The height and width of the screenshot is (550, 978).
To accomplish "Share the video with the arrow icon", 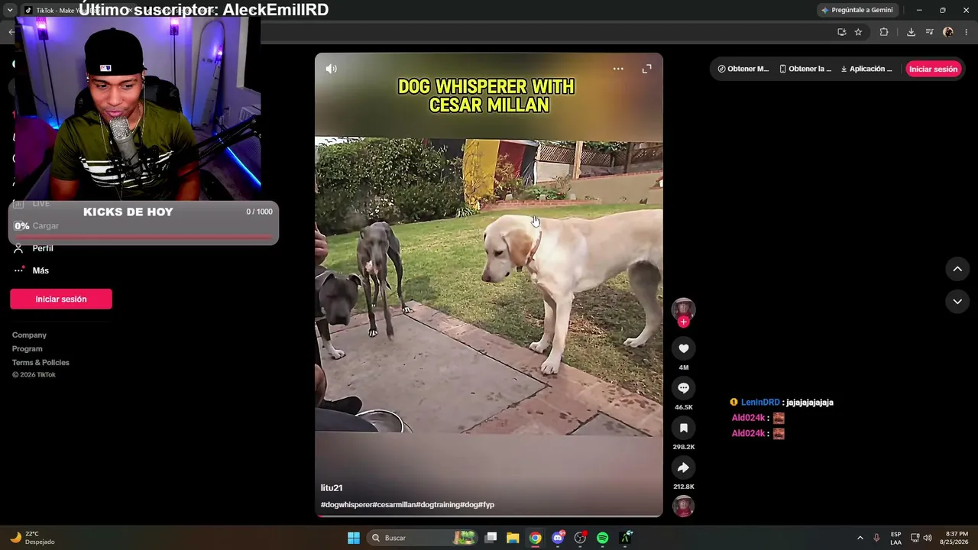I will (x=684, y=467).
